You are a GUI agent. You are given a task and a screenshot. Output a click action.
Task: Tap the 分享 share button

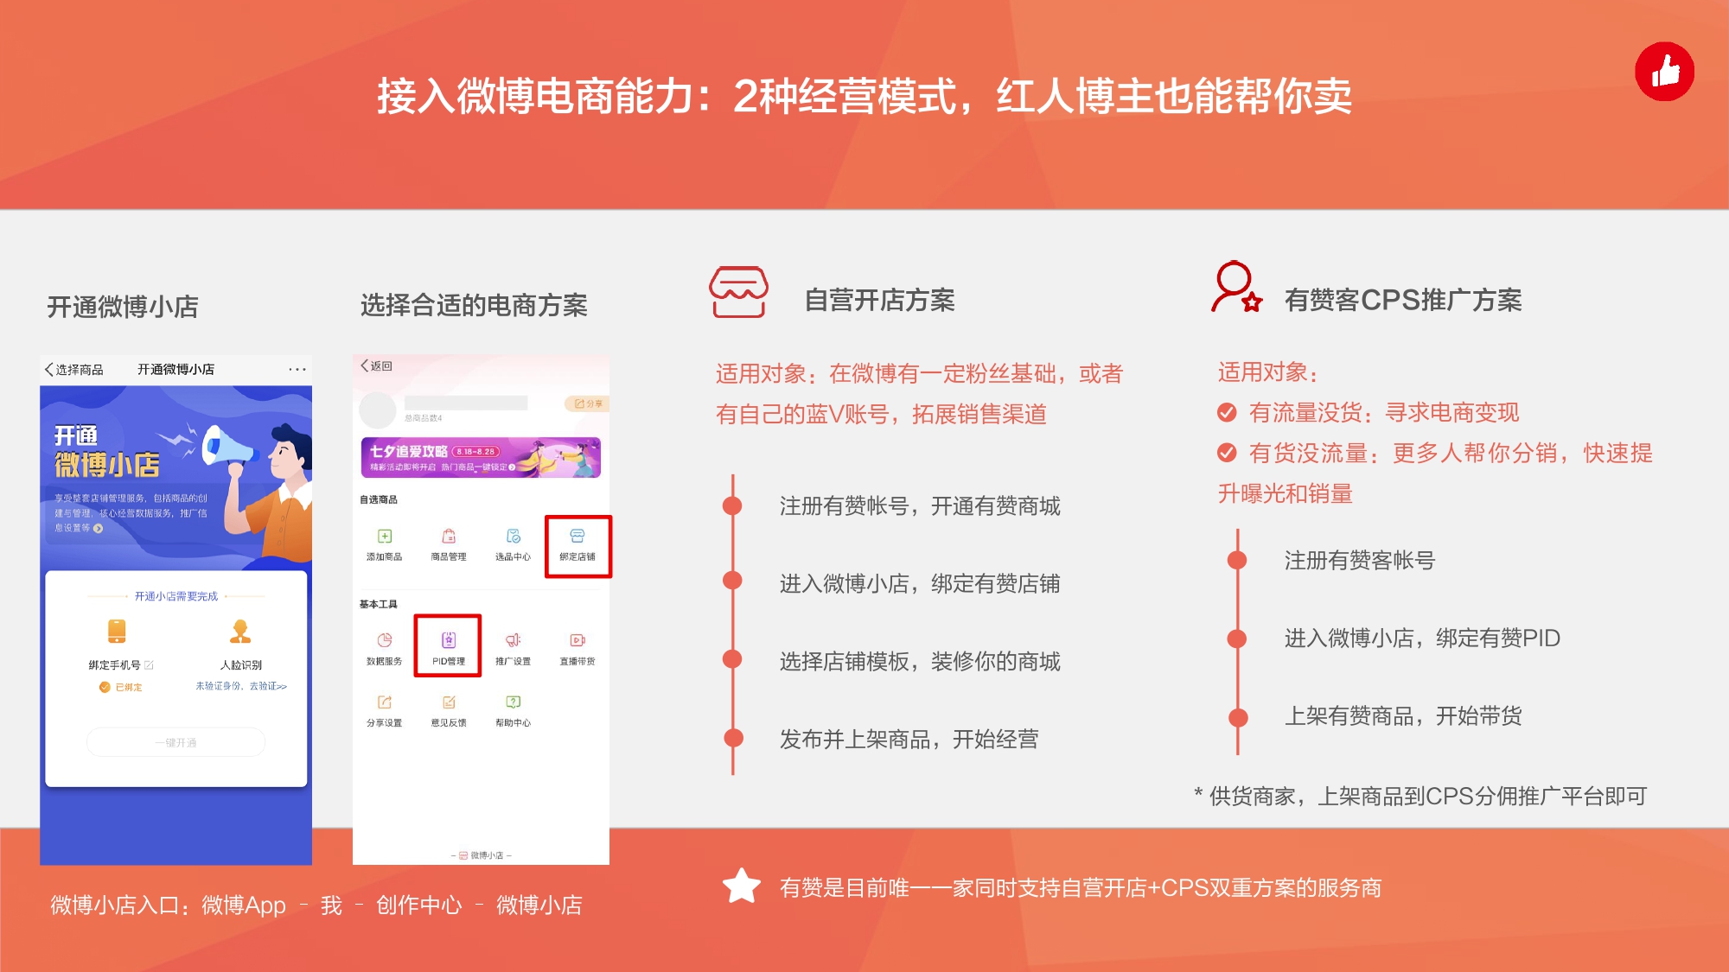click(x=588, y=403)
